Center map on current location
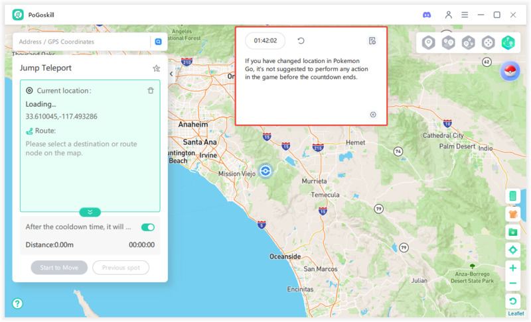Image resolution: width=531 pixels, height=322 pixels. (x=512, y=250)
